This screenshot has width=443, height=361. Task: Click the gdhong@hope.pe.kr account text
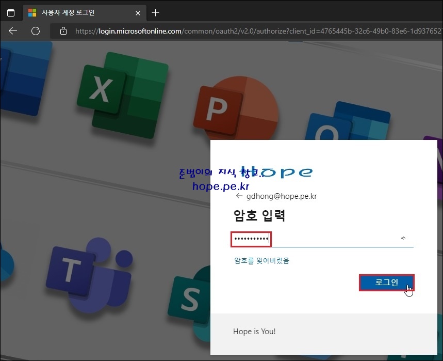click(282, 196)
